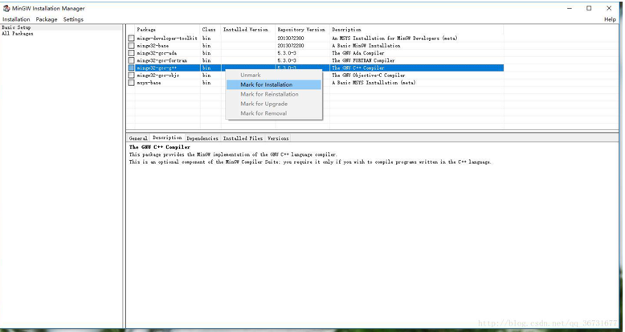This screenshot has width=625, height=332.
Task: Minimize the MinGW Installation Manager window
Action: point(570,8)
